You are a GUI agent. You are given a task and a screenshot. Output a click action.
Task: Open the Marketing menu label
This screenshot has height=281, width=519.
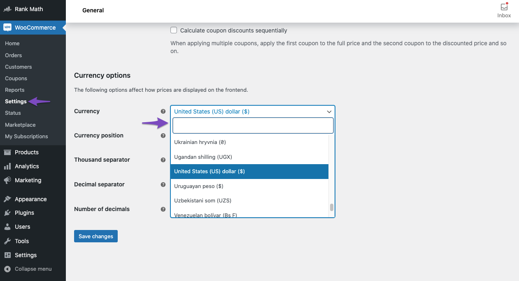tap(28, 180)
